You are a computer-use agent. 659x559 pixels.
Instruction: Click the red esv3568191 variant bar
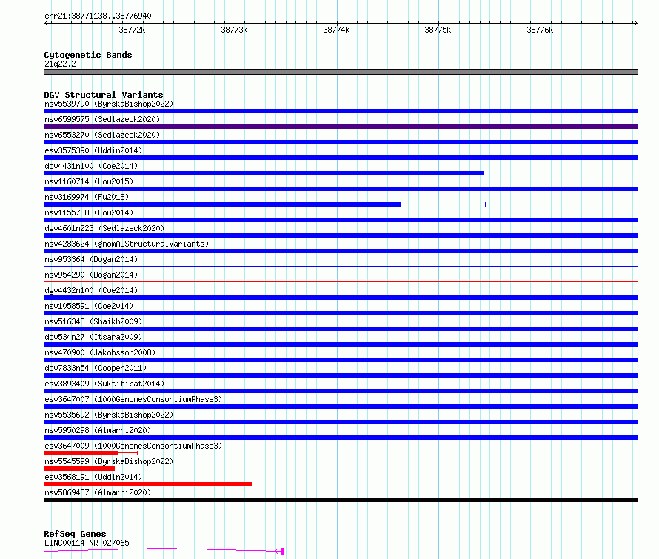148,484
